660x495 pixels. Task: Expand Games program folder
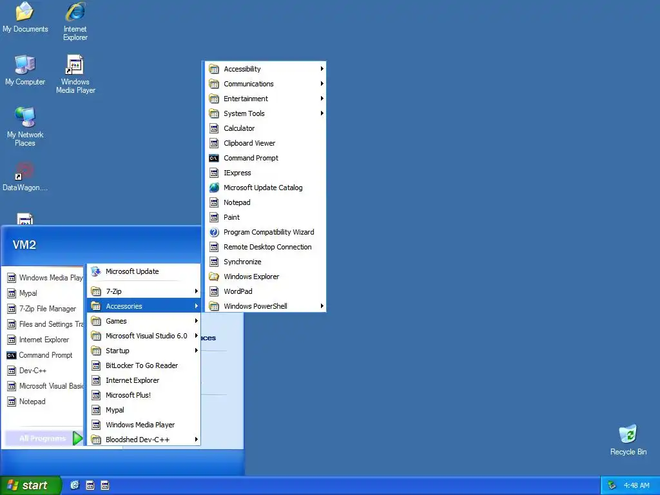tap(144, 321)
